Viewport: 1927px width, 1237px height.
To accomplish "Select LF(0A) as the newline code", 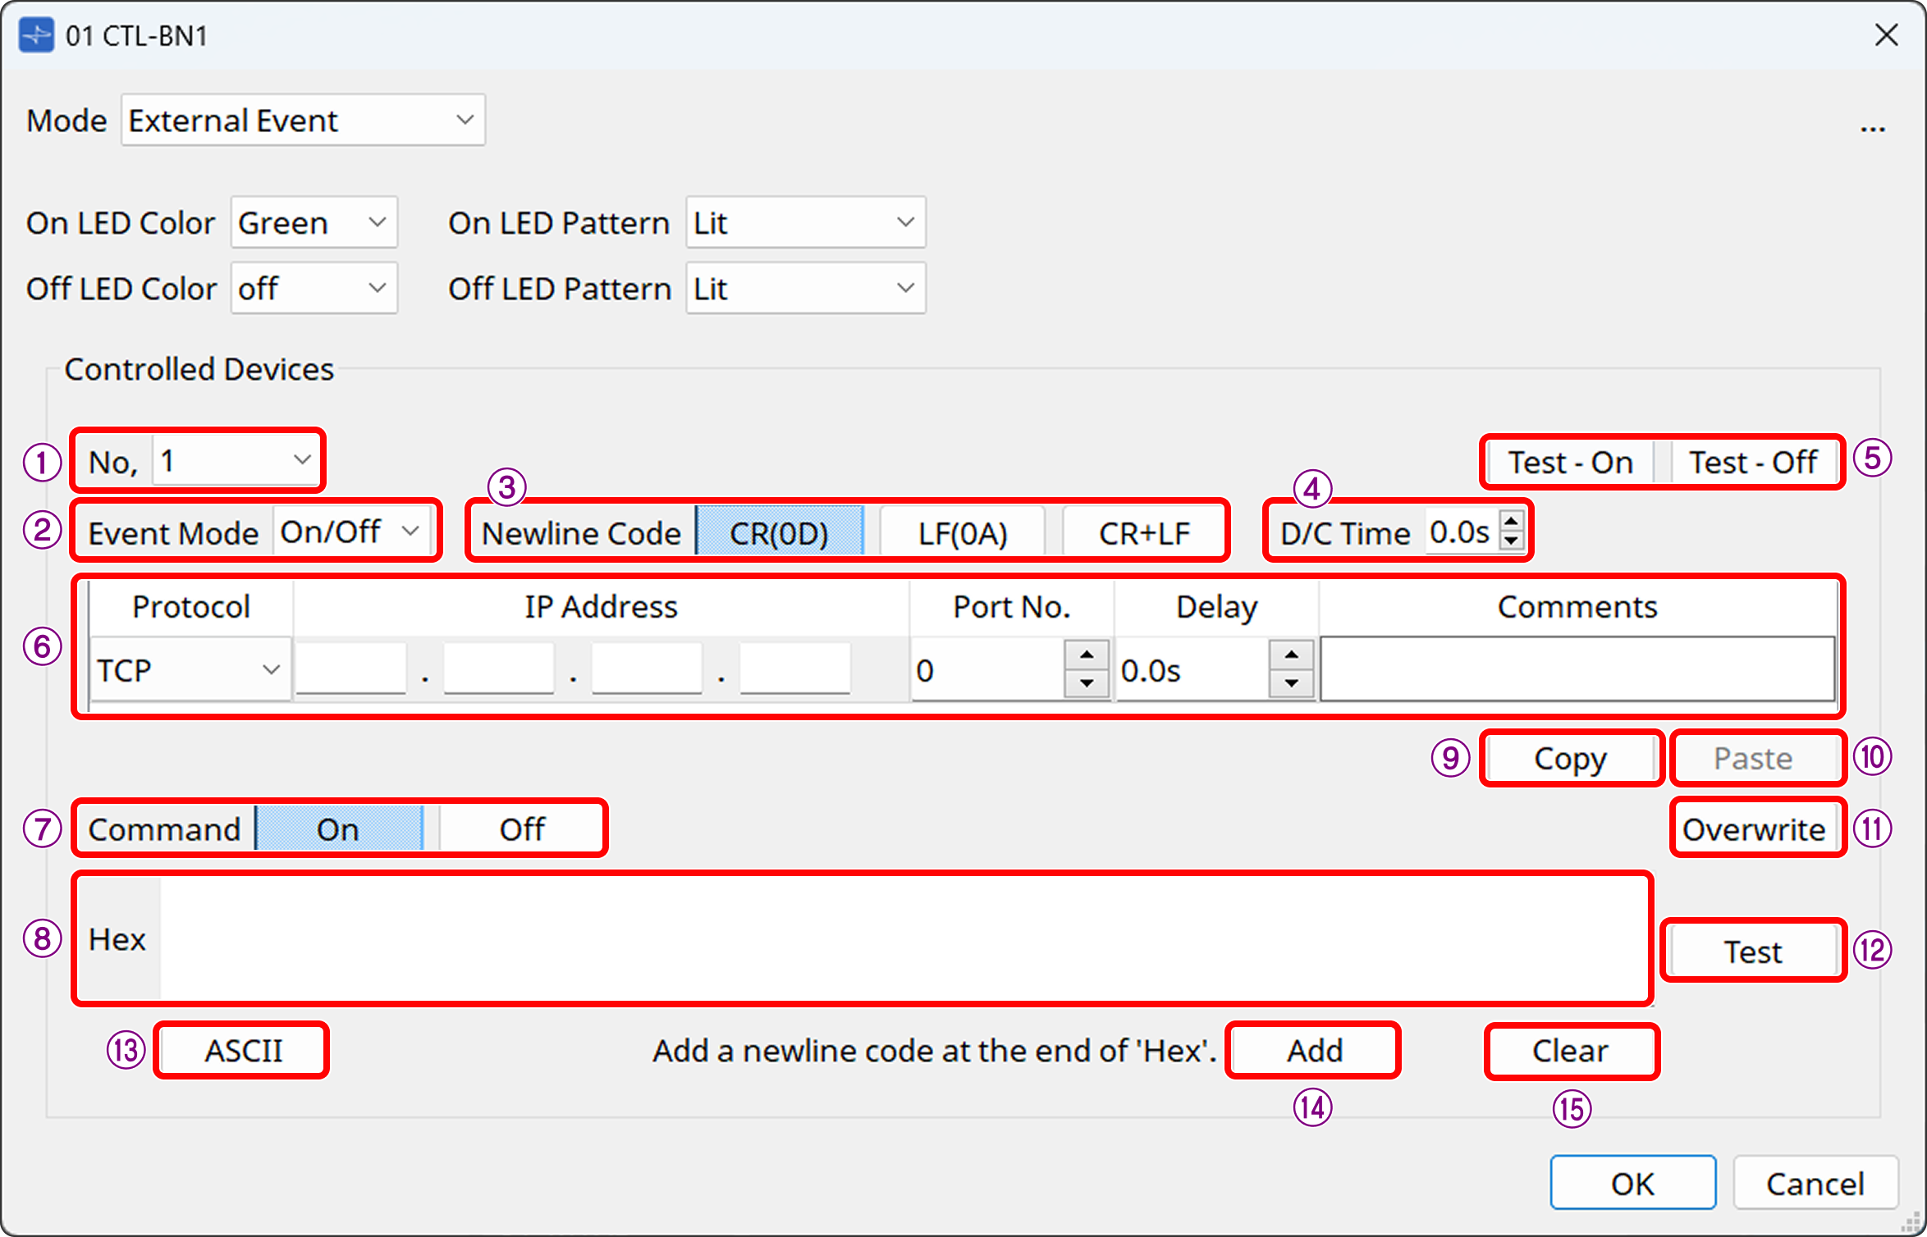I will click(962, 532).
